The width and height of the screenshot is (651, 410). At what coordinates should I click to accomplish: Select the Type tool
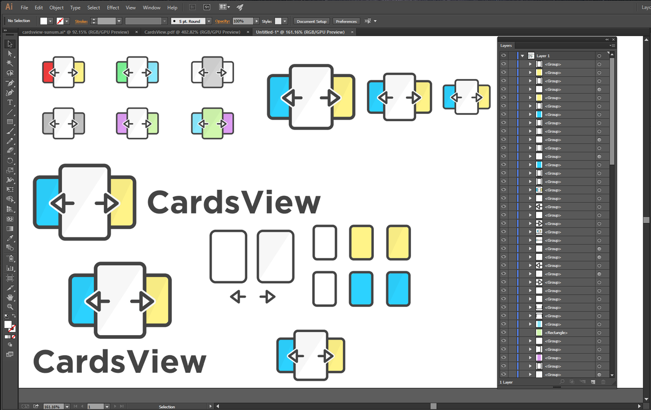tap(10, 102)
